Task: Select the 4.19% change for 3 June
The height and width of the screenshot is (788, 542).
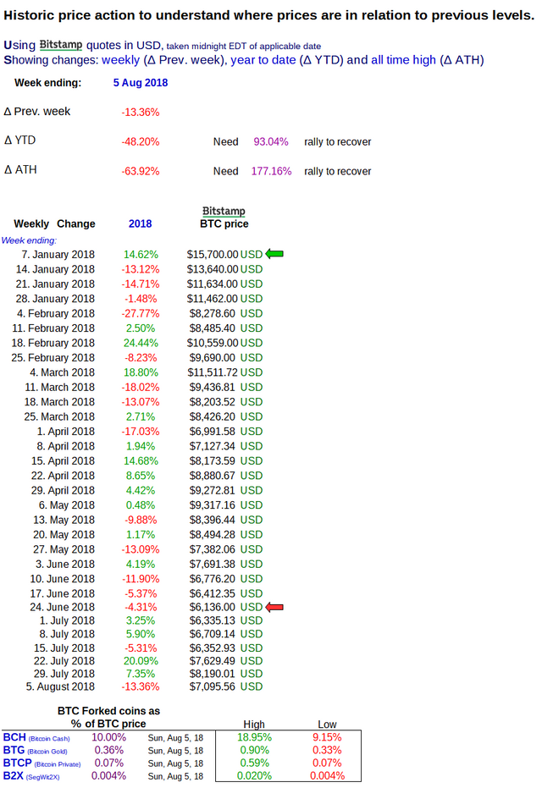Action: (x=141, y=564)
